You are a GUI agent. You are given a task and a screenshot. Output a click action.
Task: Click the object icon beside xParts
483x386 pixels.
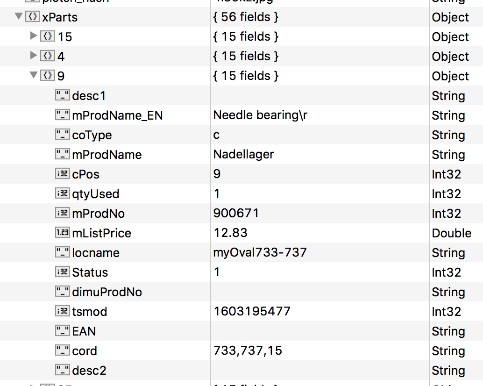point(32,17)
